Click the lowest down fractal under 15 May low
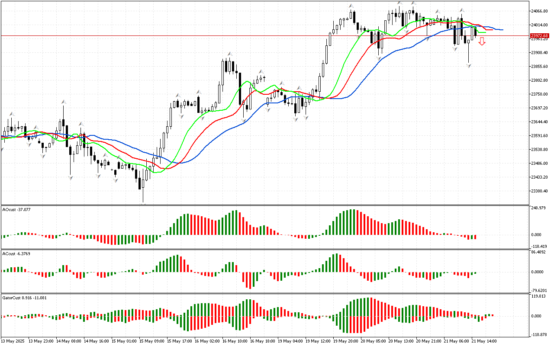Screen dimensions: 554x346 point(143,205)
